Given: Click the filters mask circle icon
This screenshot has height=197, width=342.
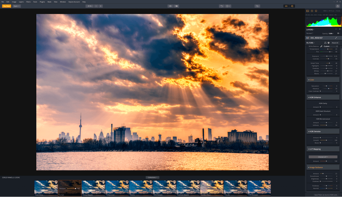Looking at the screenshot, I should point(329,43).
